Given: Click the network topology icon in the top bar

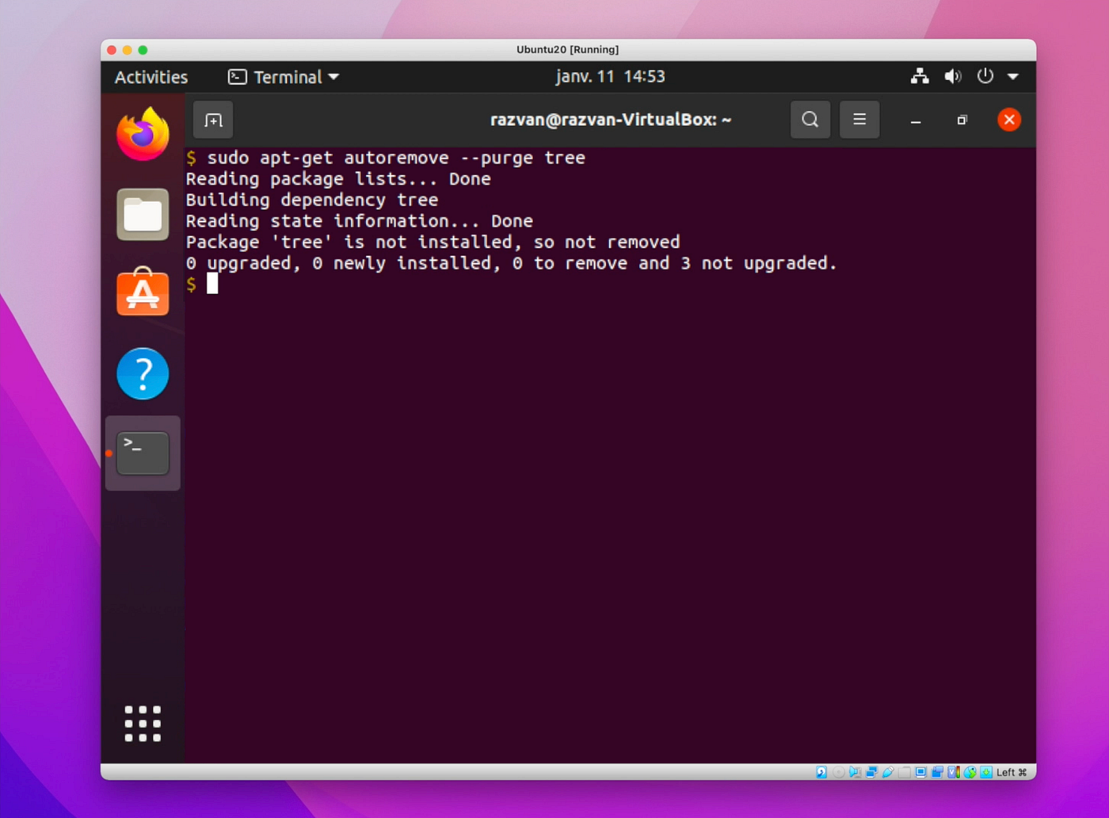Looking at the screenshot, I should 920,76.
